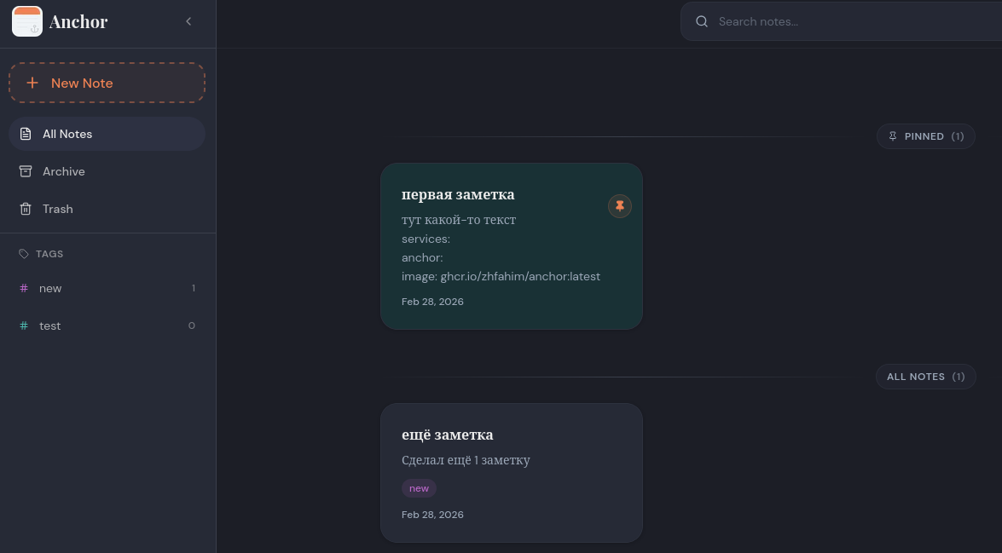
Task: Filter notes by the 'test' tag
Action: click(x=50, y=325)
